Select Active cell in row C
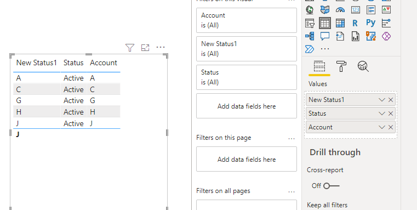The height and width of the screenshot is (210, 417). pyautogui.click(x=73, y=89)
